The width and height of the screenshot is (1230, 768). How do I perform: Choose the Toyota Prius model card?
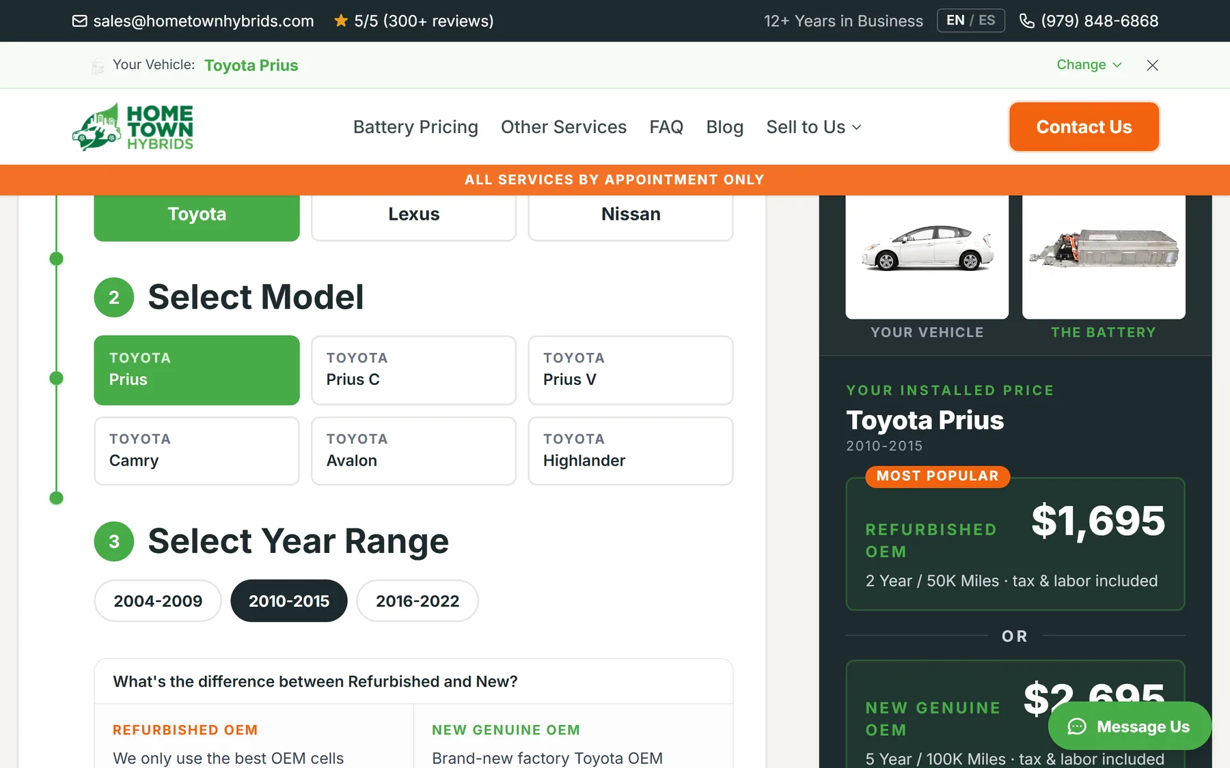click(197, 370)
